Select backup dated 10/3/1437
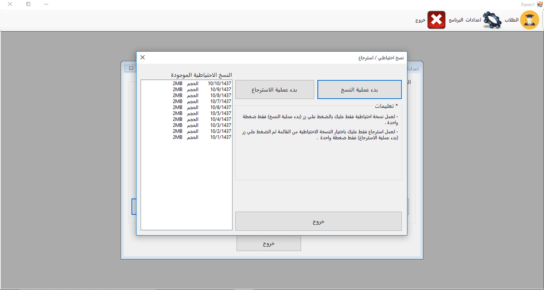544x290 pixels. tap(187, 125)
